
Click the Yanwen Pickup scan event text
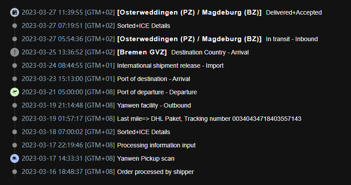coord(146,159)
